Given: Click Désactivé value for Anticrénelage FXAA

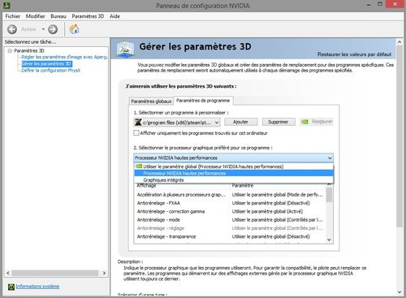Looking at the screenshot, I should (x=271, y=203).
